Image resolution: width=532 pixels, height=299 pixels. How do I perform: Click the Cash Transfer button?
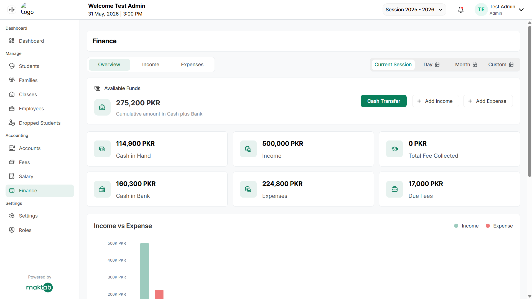pyautogui.click(x=383, y=101)
